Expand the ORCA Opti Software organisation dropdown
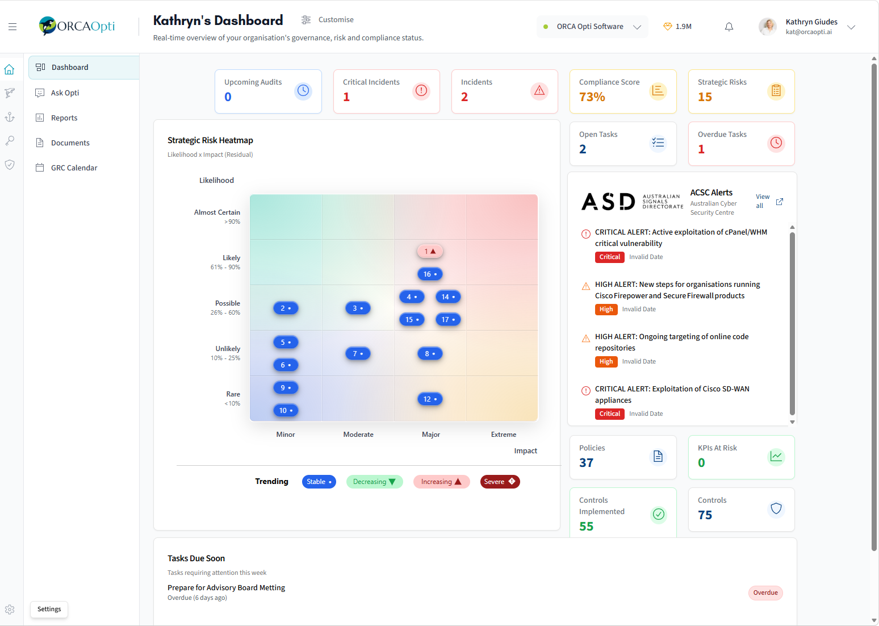 [592, 27]
